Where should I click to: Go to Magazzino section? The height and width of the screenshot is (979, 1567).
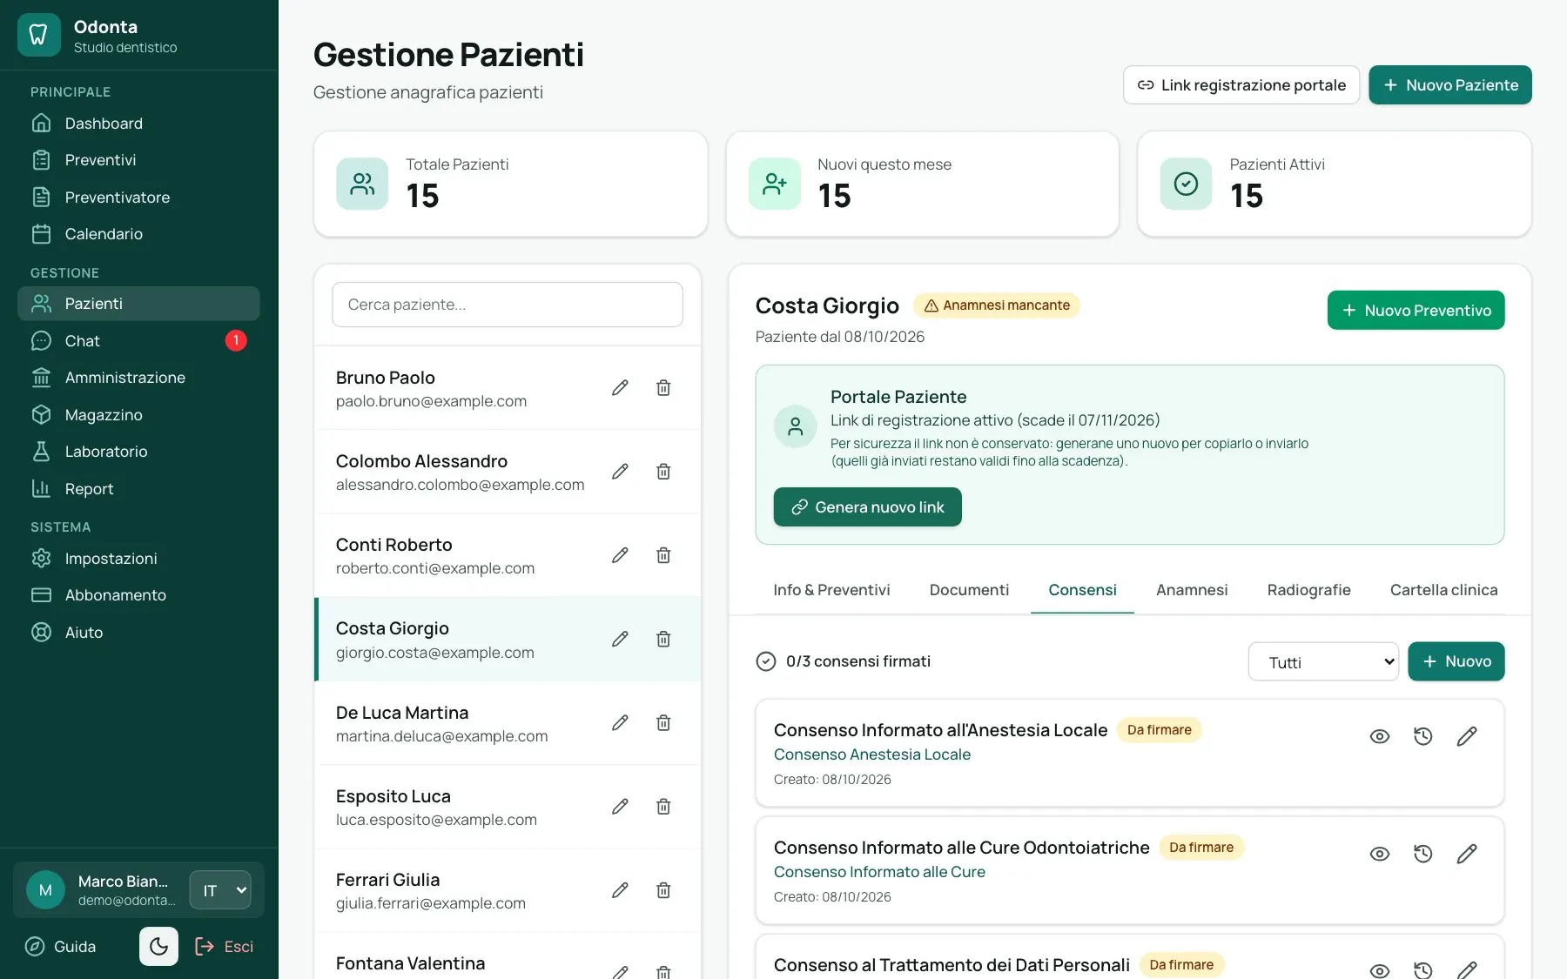tap(138, 415)
